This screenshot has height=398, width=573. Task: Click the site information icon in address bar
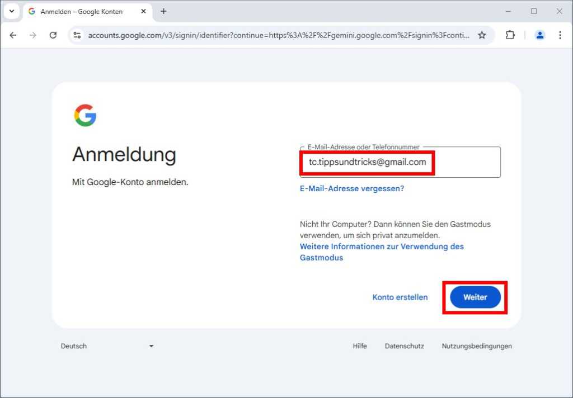pos(77,35)
